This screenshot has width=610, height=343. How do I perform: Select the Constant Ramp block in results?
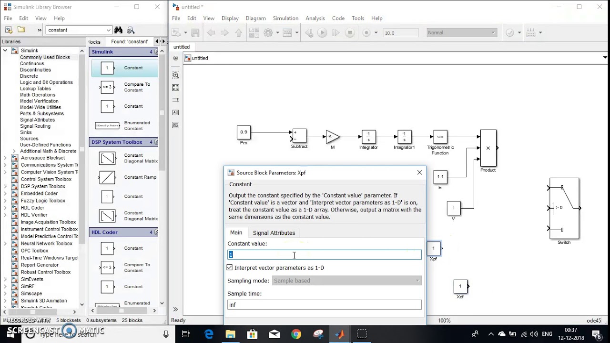(124, 177)
